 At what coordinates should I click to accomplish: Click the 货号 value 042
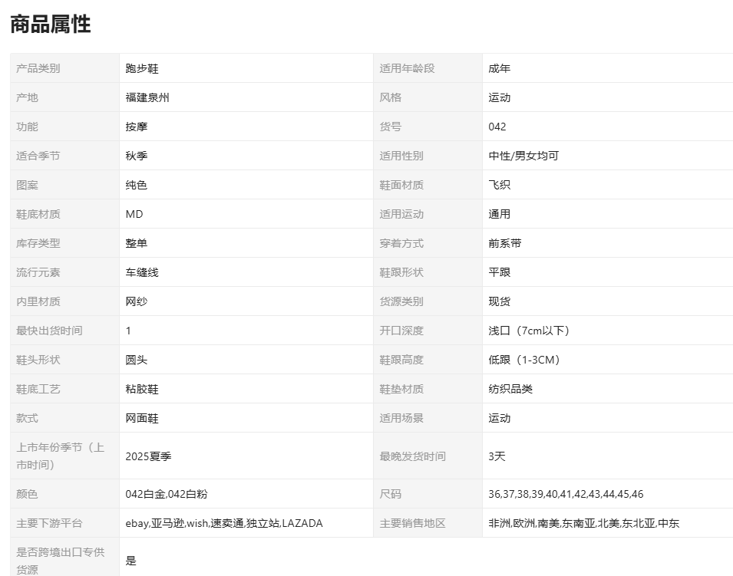pos(497,127)
